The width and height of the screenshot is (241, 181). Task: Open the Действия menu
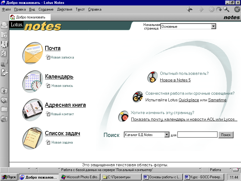pos(64,9)
